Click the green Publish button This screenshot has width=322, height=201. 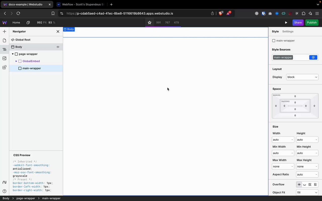pos(312,23)
